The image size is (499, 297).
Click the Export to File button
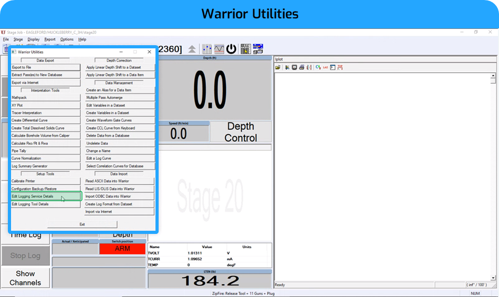pos(46,67)
